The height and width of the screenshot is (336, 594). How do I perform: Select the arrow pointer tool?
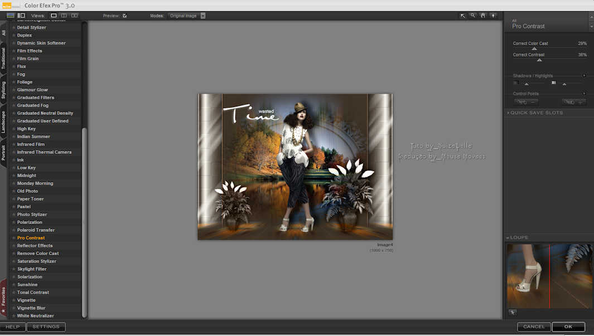[x=462, y=16]
